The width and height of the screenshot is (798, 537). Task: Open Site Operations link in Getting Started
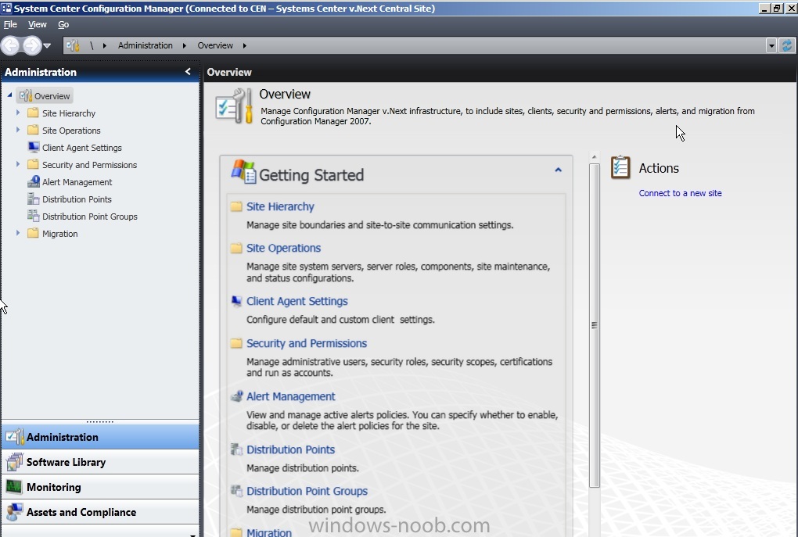tap(283, 248)
